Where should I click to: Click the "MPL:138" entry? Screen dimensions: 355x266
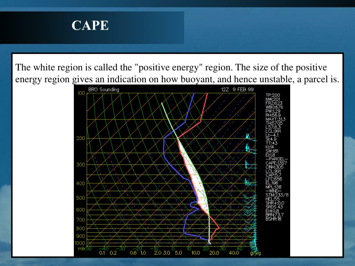[x=274, y=187]
